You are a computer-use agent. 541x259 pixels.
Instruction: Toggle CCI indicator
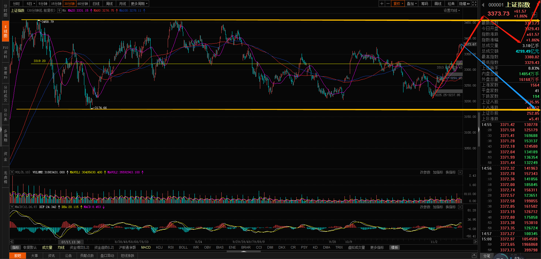click(259, 247)
